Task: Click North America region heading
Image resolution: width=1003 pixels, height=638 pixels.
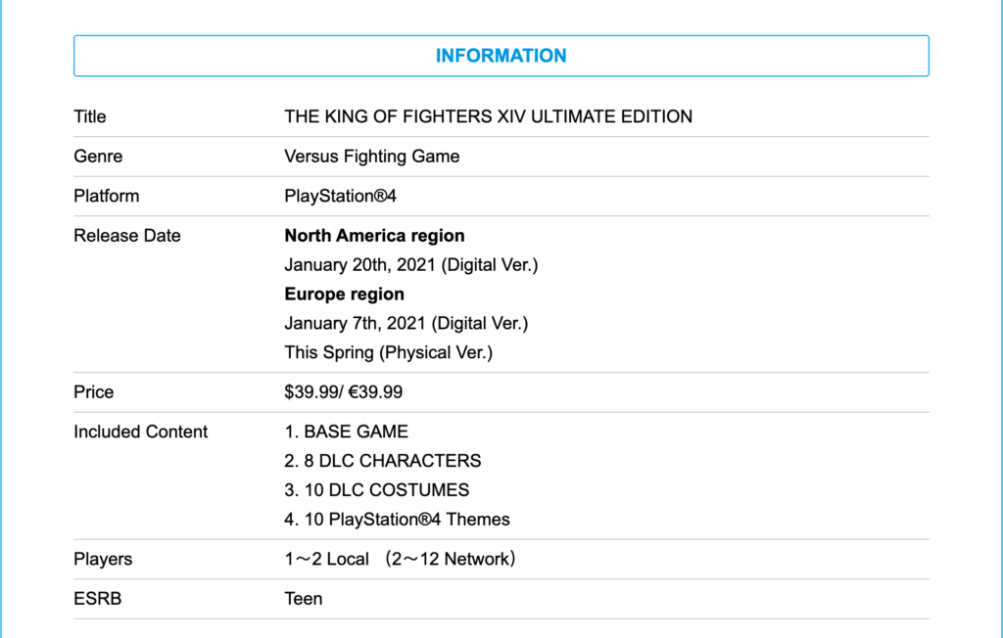Action: tap(374, 235)
